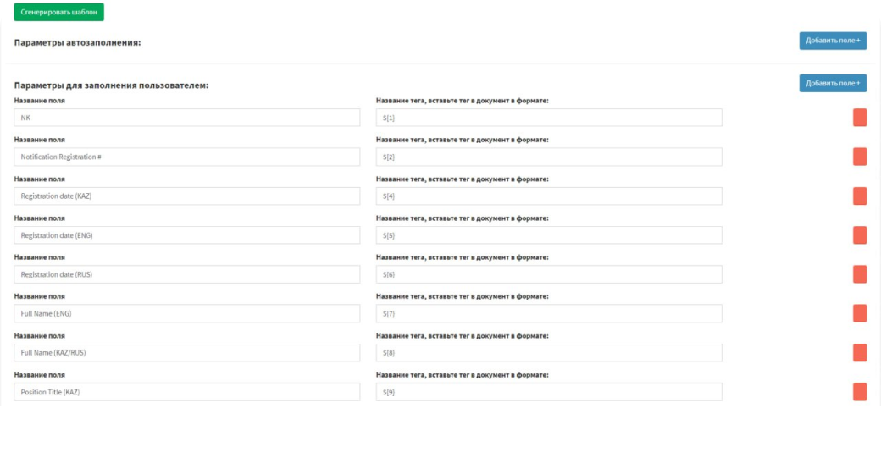This screenshot has width=881, height=474.
Task: Add field to Параметры автозаполнения section
Action: [x=833, y=41]
